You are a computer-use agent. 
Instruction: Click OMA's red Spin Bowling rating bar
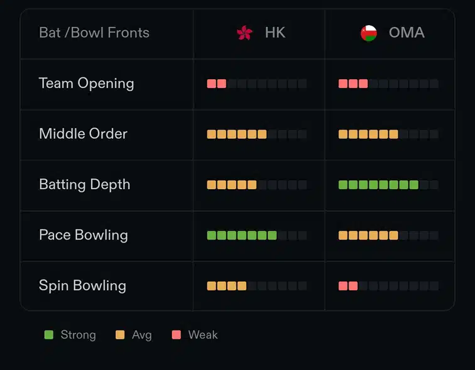click(388, 286)
